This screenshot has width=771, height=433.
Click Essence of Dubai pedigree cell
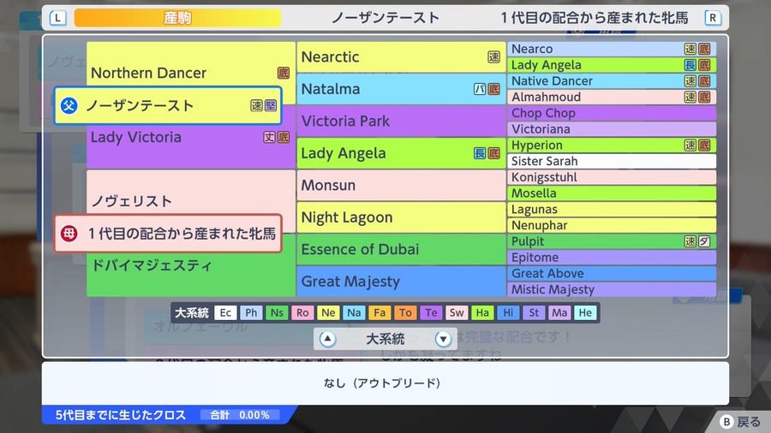coord(401,249)
